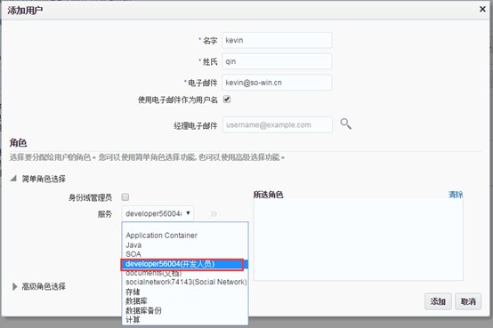Enable the 身份域管理员 checkbox
This screenshot has height=328, width=493.
tap(125, 197)
